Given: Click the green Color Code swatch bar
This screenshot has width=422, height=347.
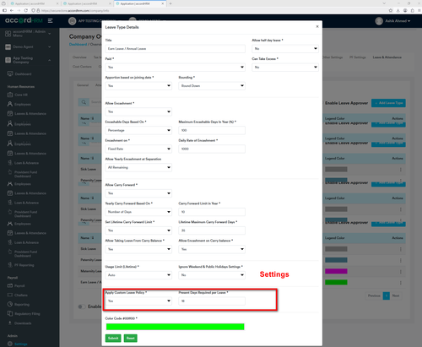Looking at the screenshot, I should [175, 327].
